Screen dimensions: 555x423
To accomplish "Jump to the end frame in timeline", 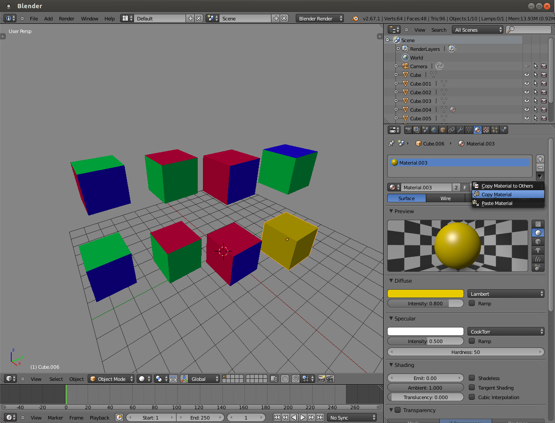I will click(320, 417).
